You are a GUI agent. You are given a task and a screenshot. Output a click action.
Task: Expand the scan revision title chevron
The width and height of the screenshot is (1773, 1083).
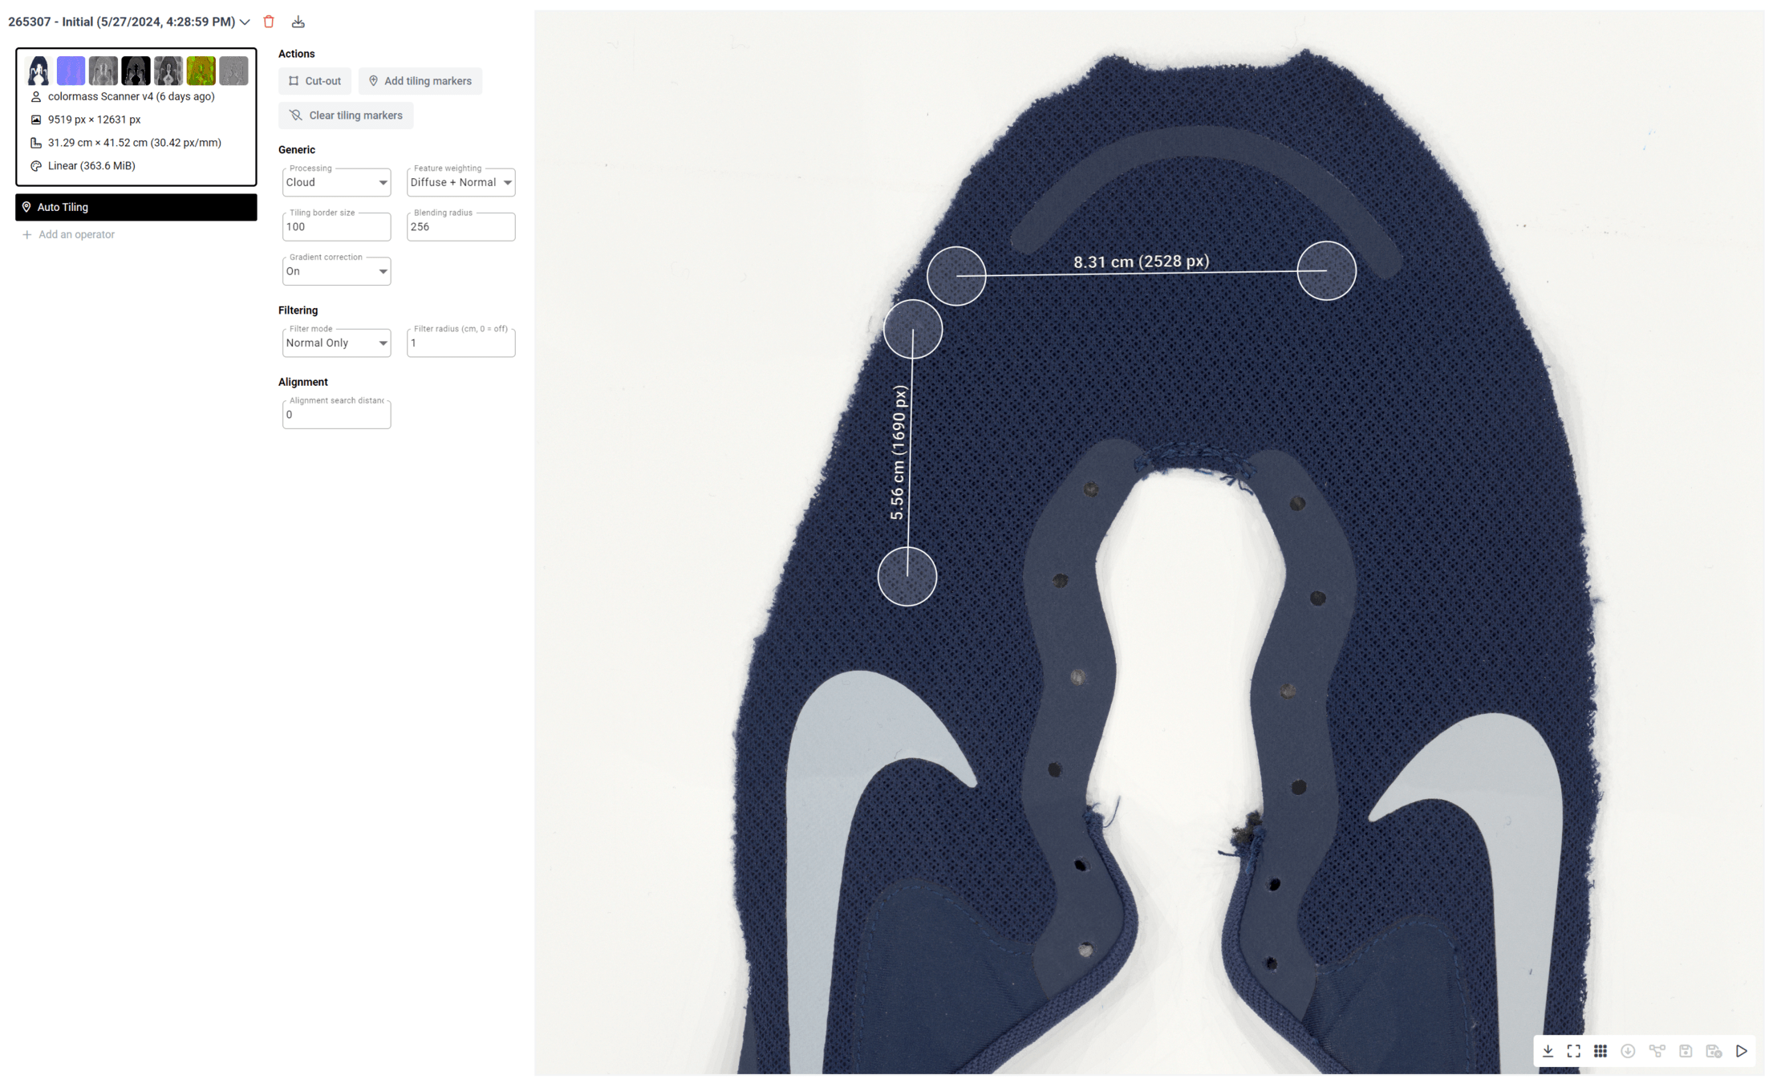point(245,22)
